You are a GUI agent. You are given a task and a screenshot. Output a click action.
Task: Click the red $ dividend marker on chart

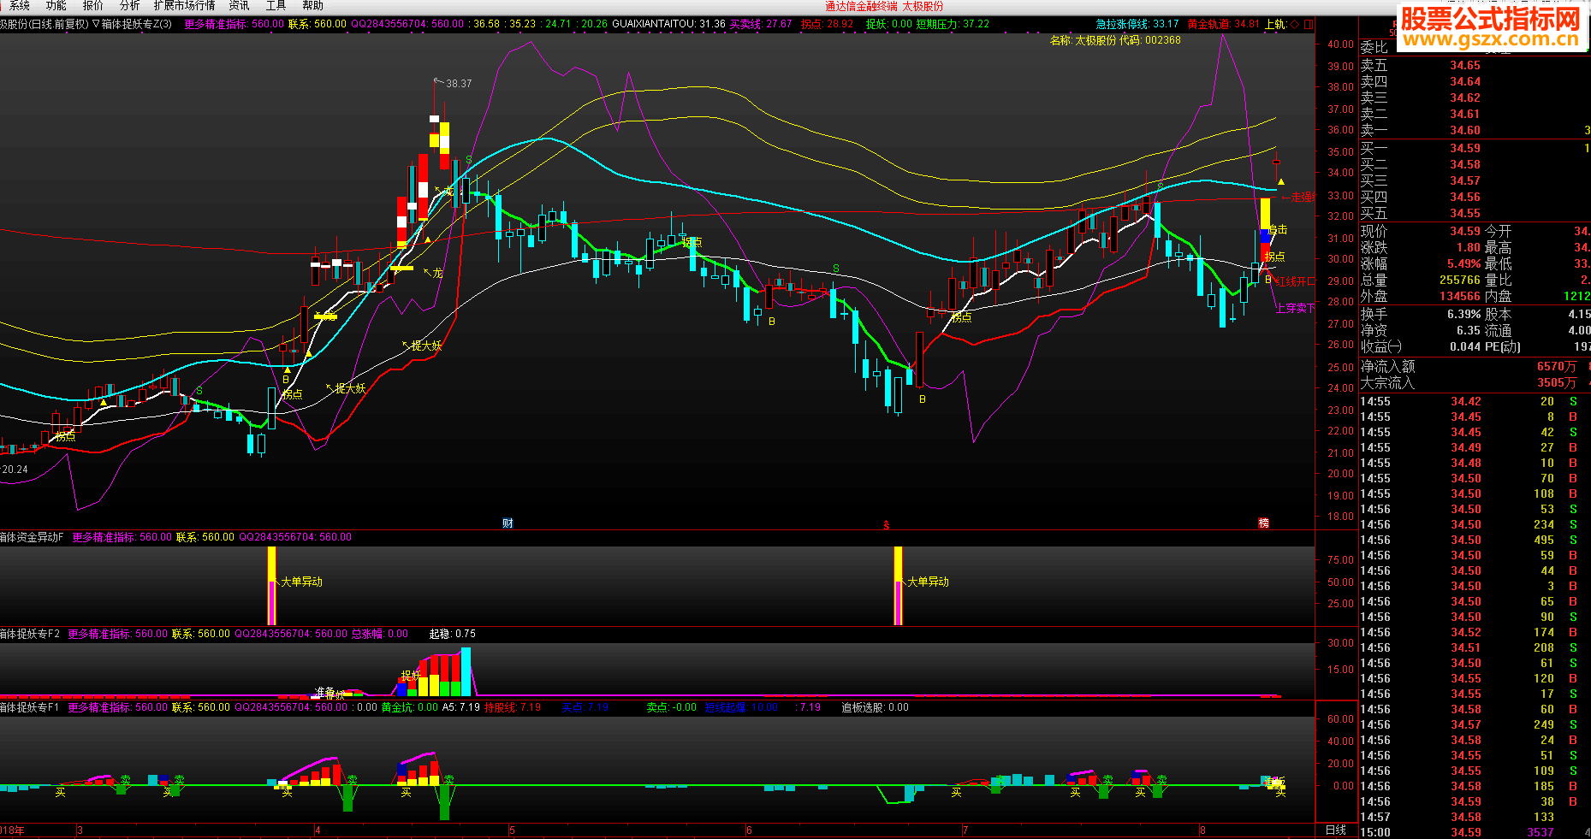click(887, 525)
